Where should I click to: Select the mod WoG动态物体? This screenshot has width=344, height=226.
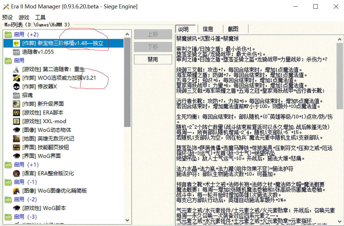(47, 130)
